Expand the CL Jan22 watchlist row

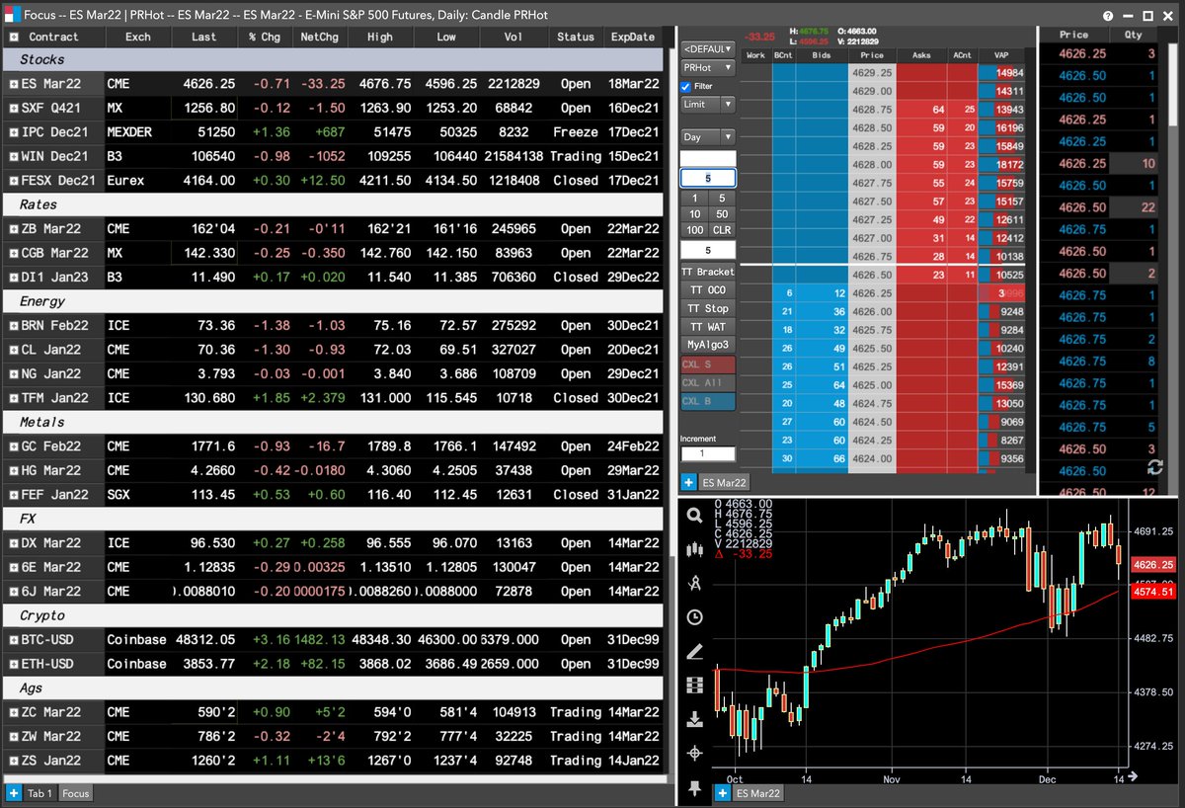(13, 350)
